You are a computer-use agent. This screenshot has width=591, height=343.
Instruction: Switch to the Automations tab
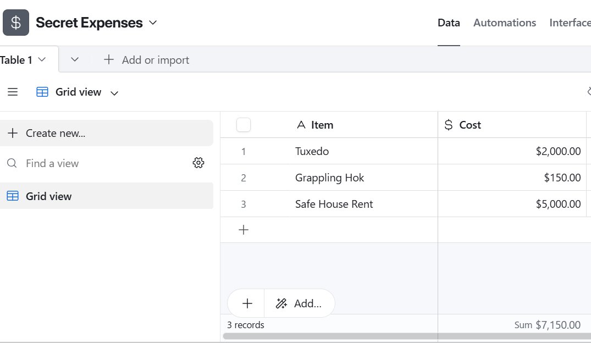tap(504, 23)
